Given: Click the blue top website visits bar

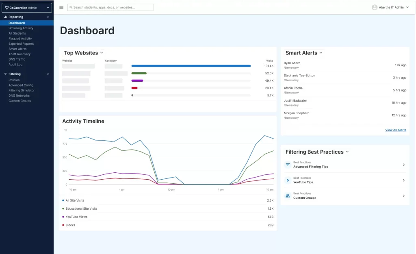Looking at the screenshot, I should 191,66.
